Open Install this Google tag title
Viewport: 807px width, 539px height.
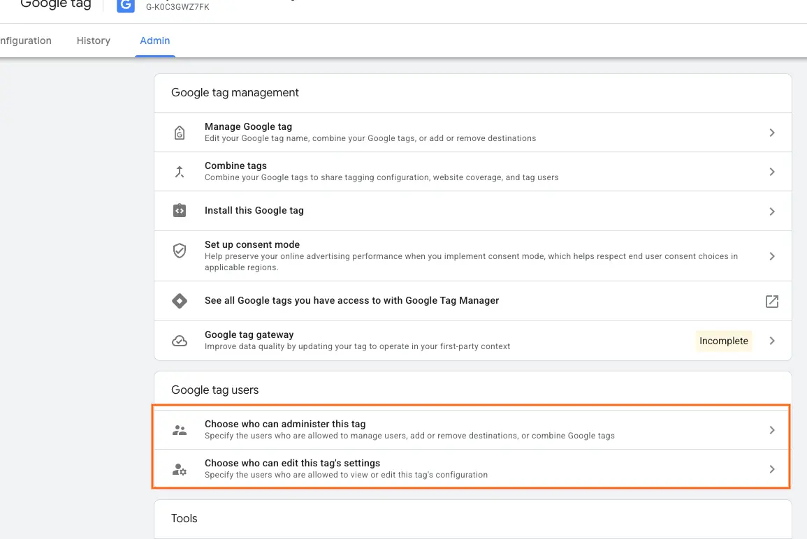[254, 210]
